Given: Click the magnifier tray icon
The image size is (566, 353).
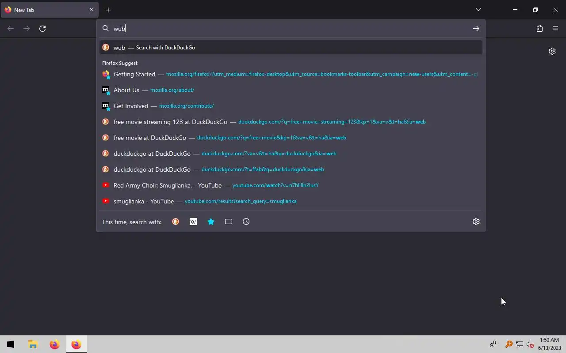Looking at the screenshot, I should (x=509, y=345).
